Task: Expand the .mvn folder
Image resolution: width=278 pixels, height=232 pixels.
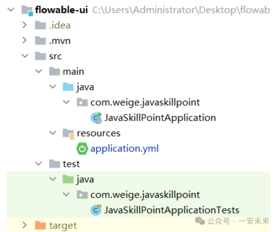Action: click(25, 41)
